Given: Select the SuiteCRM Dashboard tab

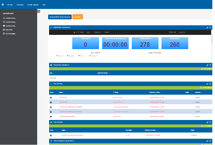Looking at the screenshot, I should (x=60, y=17).
